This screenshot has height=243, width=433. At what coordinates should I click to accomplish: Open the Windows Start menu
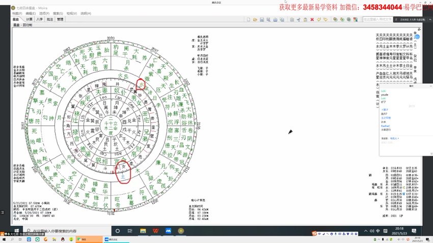[17, 231]
